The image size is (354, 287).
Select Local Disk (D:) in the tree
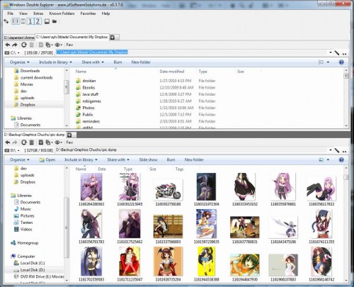coord(33,270)
